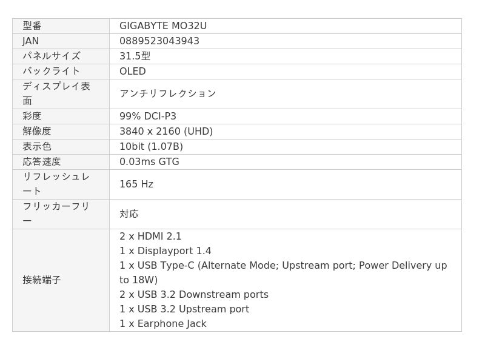485x350 pixels.
Task: Click the 3840 x 2160 (UHD) resolution
Action: [166, 132]
